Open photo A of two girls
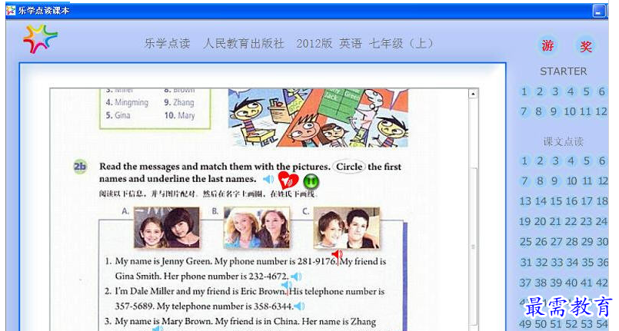619x331 pixels. (x=167, y=228)
